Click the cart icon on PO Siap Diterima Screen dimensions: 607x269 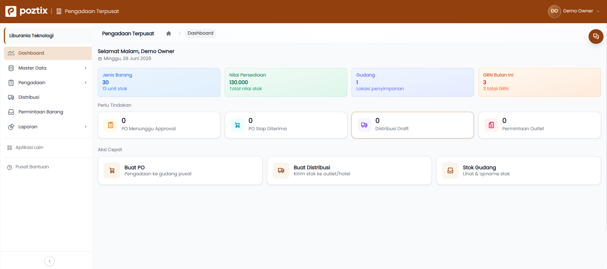point(237,125)
